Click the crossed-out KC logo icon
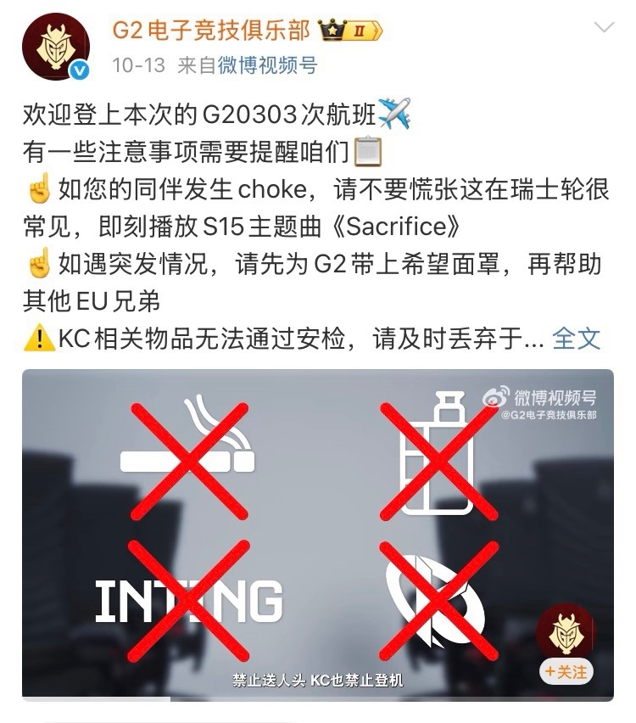This screenshot has width=636, height=723. click(x=438, y=600)
